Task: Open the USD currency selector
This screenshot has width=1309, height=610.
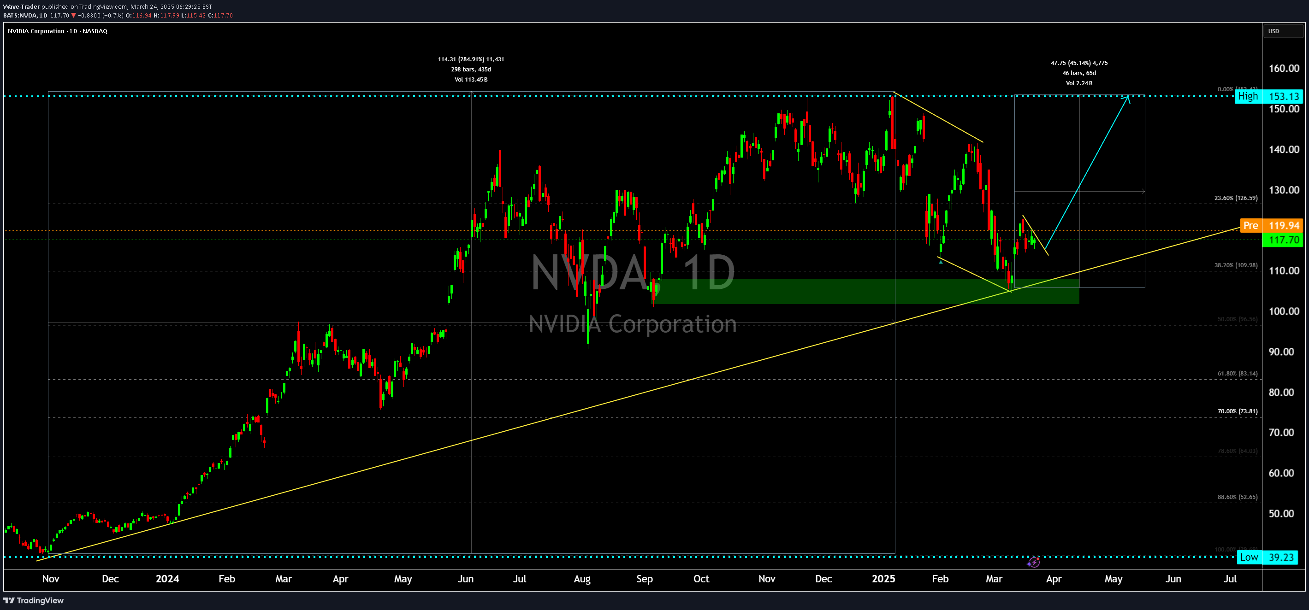Action: point(1283,31)
